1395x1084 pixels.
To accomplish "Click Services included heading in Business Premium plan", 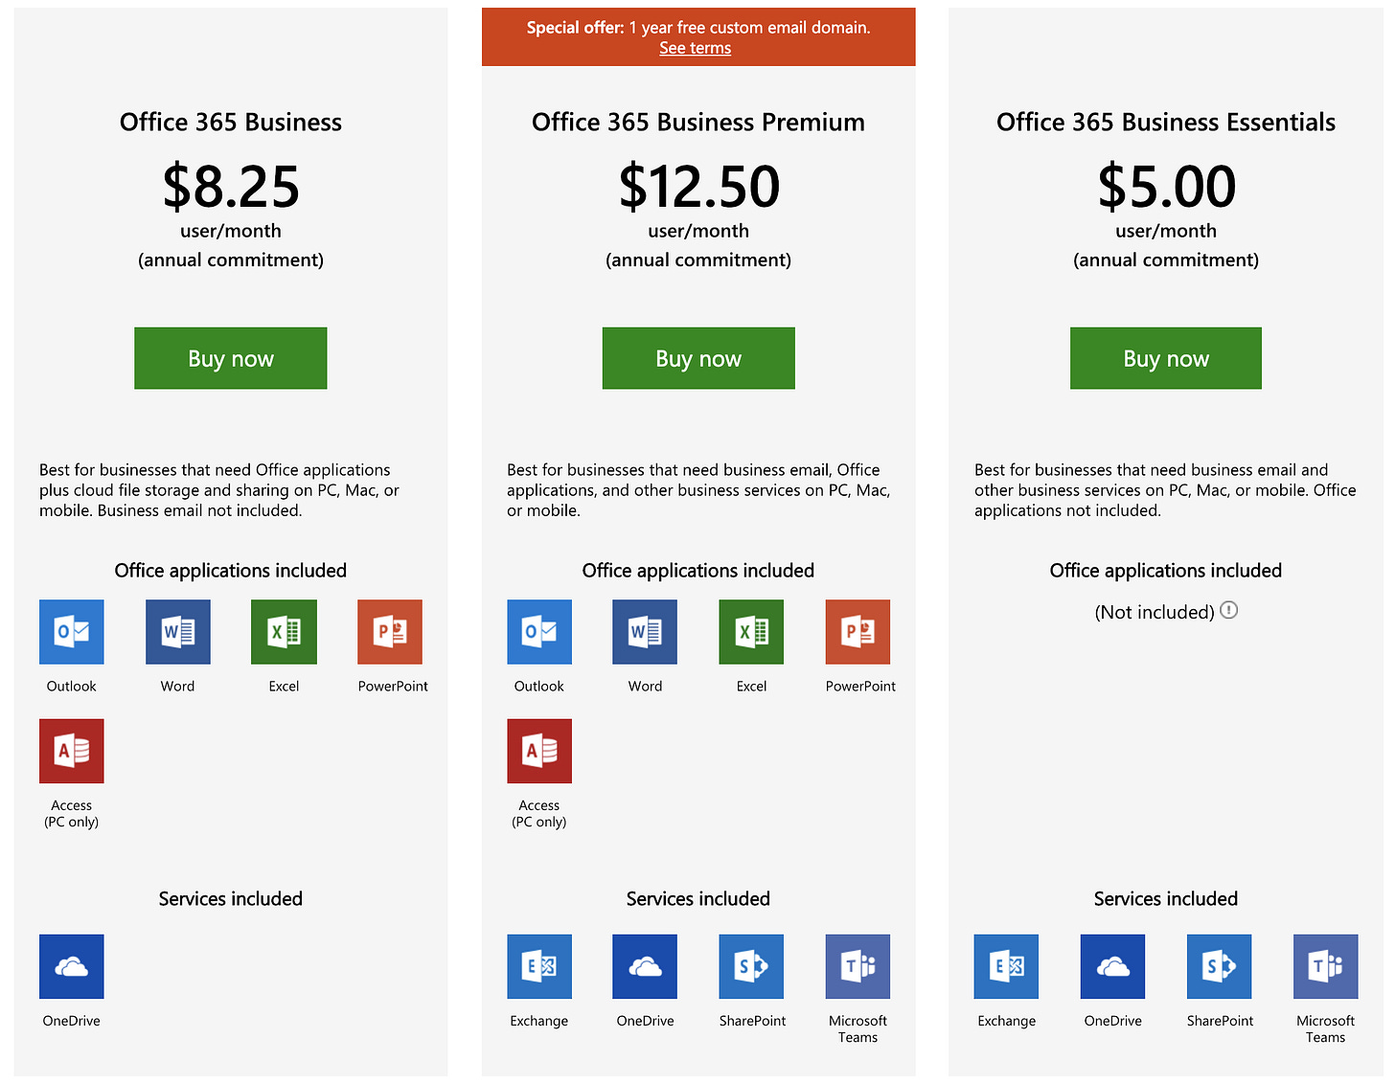I will 698,899.
